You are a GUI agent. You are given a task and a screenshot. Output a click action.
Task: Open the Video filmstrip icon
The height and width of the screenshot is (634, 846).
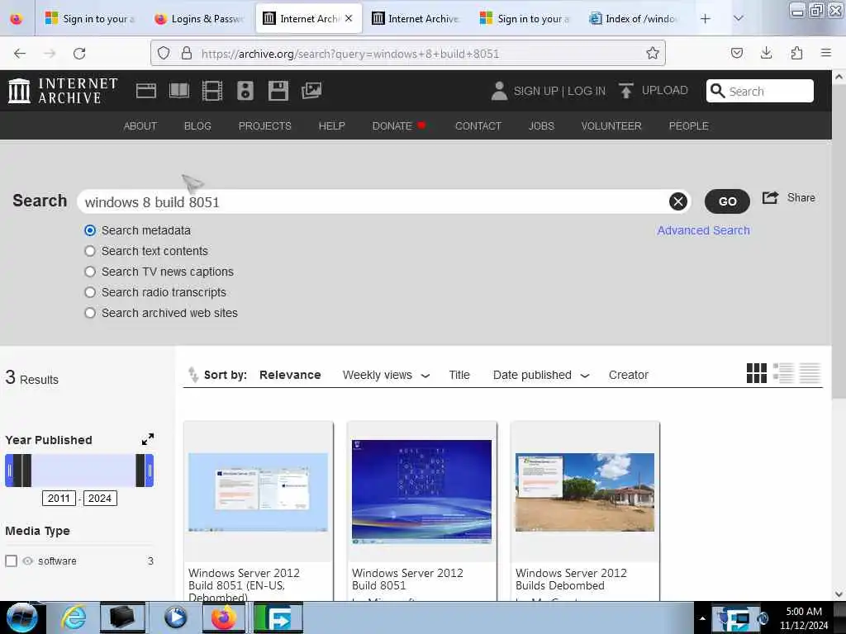tap(212, 91)
